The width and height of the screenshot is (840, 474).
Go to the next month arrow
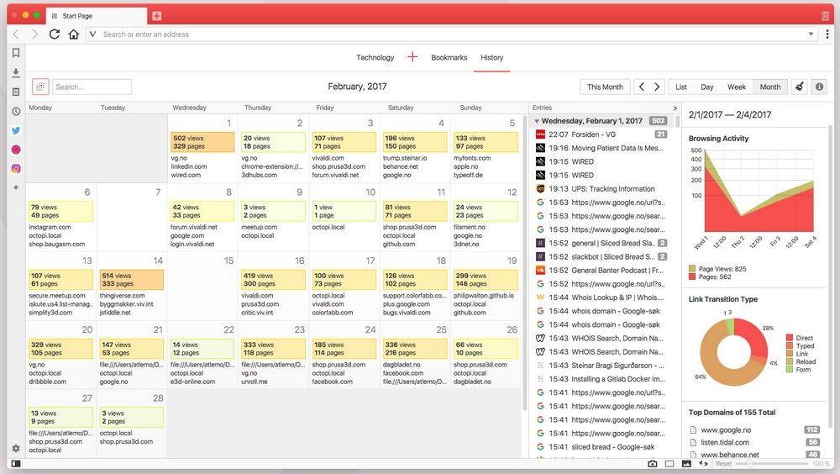pyautogui.click(x=657, y=87)
